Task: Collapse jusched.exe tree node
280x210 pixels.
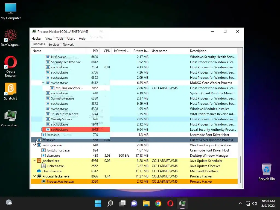Action: click(x=35, y=161)
